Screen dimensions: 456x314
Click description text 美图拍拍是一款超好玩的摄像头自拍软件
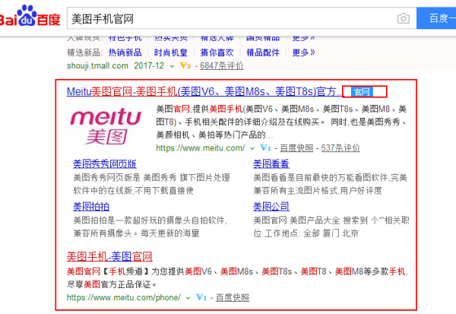tap(149, 220)
